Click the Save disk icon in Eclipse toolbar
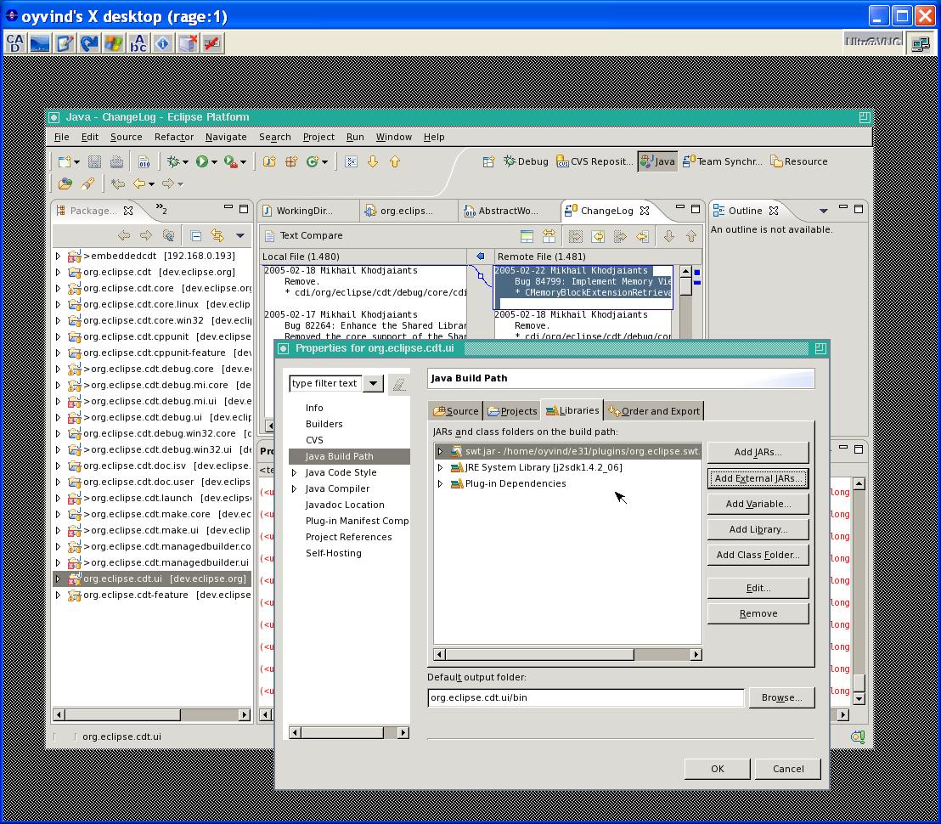This screenshot has width=941, height=824. point(94,161)
